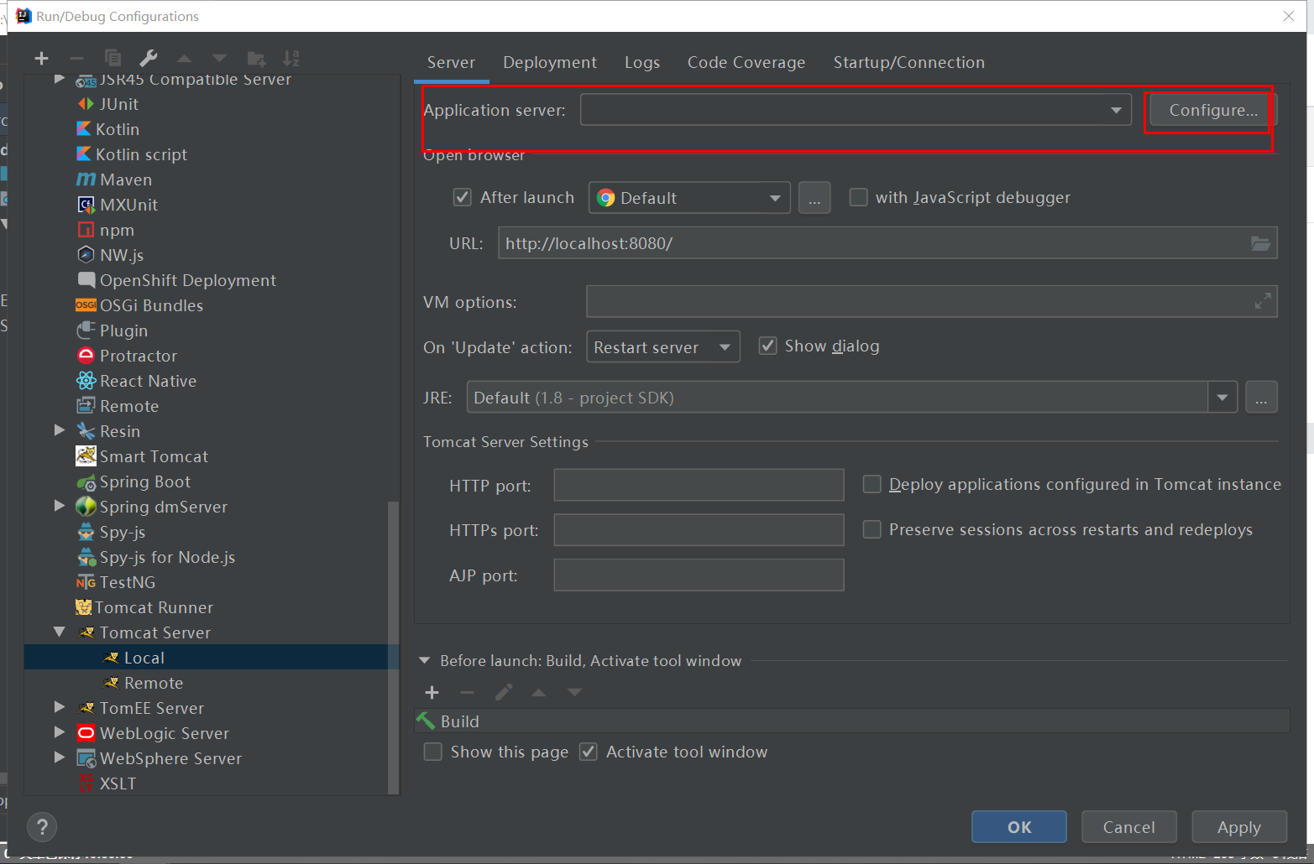Click the Configure... button
Viewport: 1314px width, 864px height.
[1213, 110]
